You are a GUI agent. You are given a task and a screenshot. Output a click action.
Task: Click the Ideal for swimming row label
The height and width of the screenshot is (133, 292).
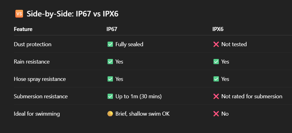tap(37, 114)
